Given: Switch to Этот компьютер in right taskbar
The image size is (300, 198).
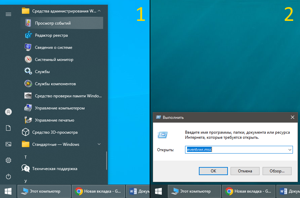Looking at the screenshot, I should [x=194, y=191].
